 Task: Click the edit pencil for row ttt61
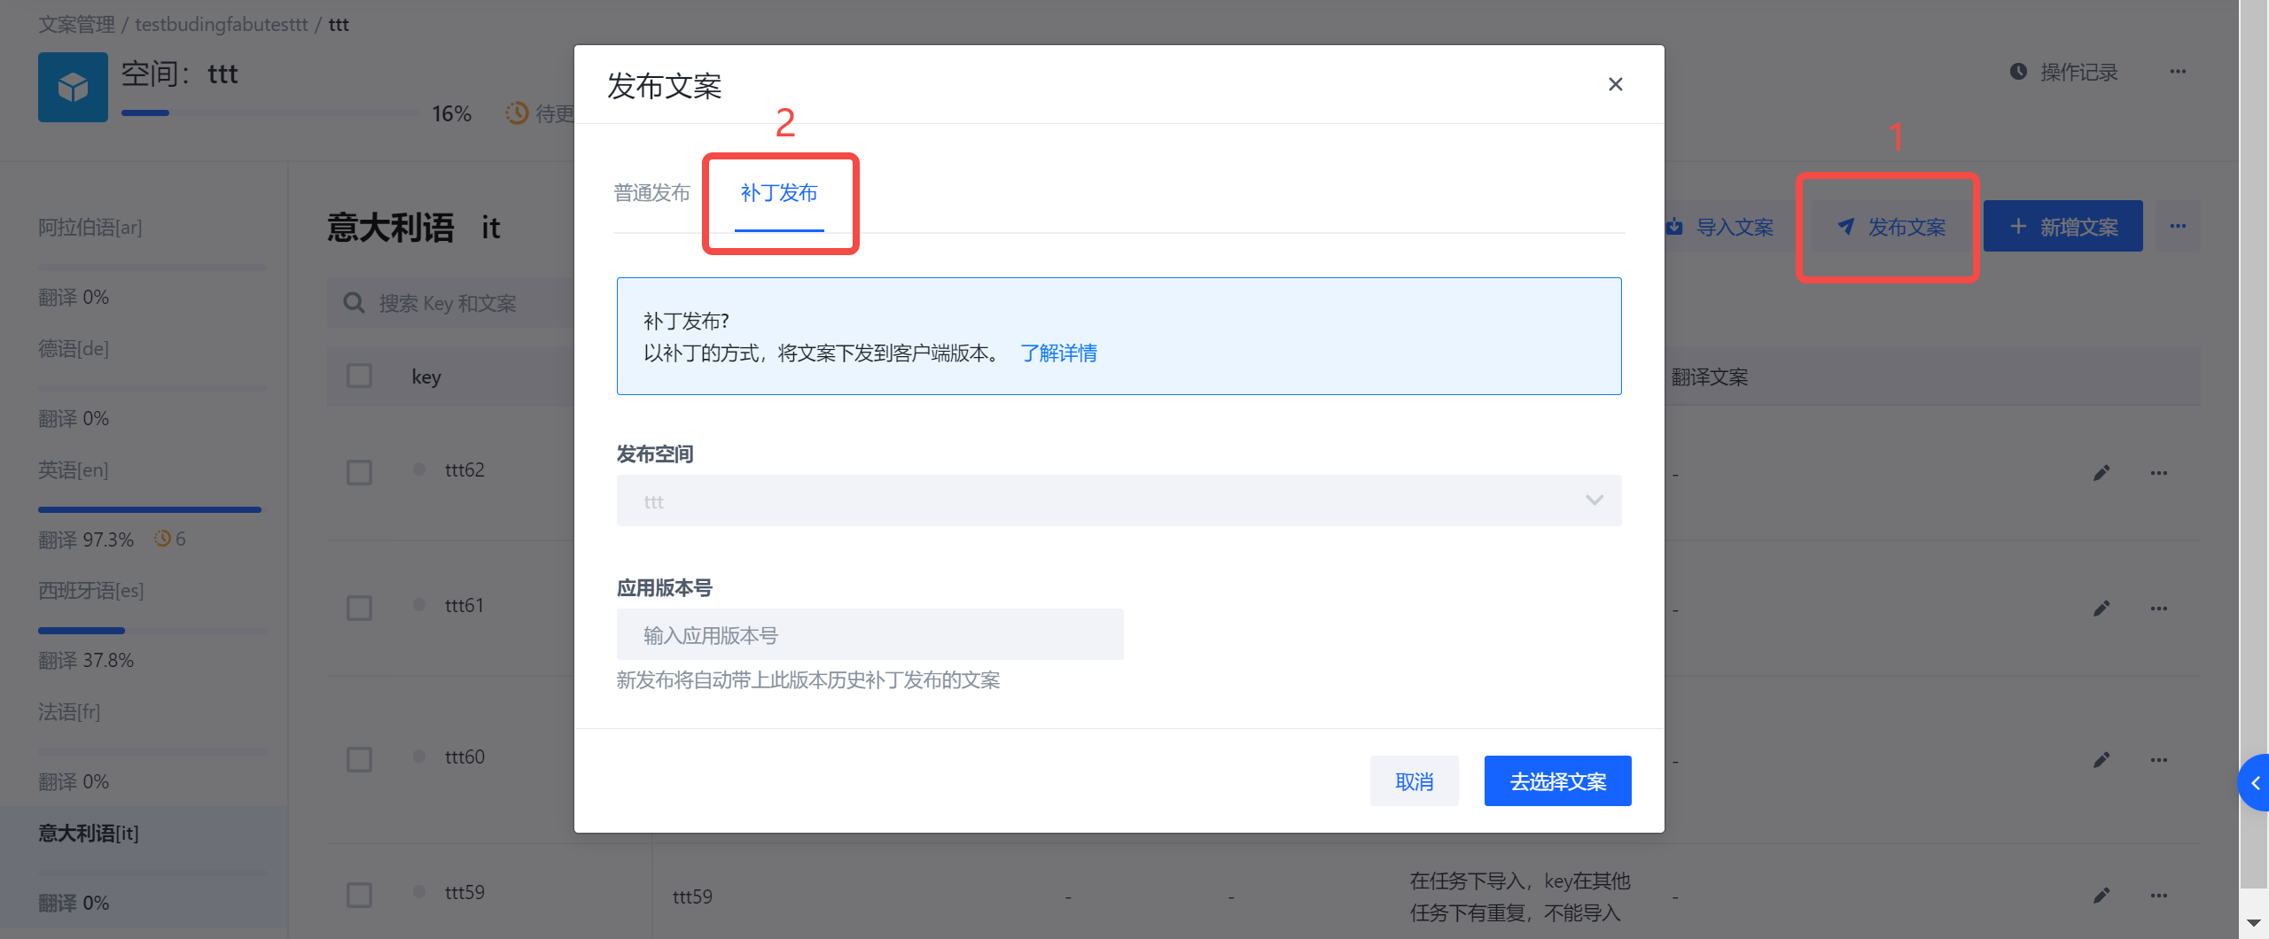coord(2101,609)
